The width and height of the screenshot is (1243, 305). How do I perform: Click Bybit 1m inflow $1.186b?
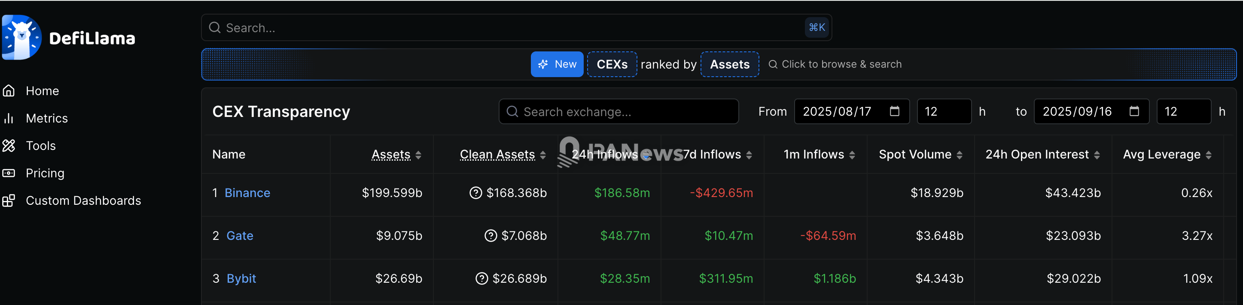[835, 278]
